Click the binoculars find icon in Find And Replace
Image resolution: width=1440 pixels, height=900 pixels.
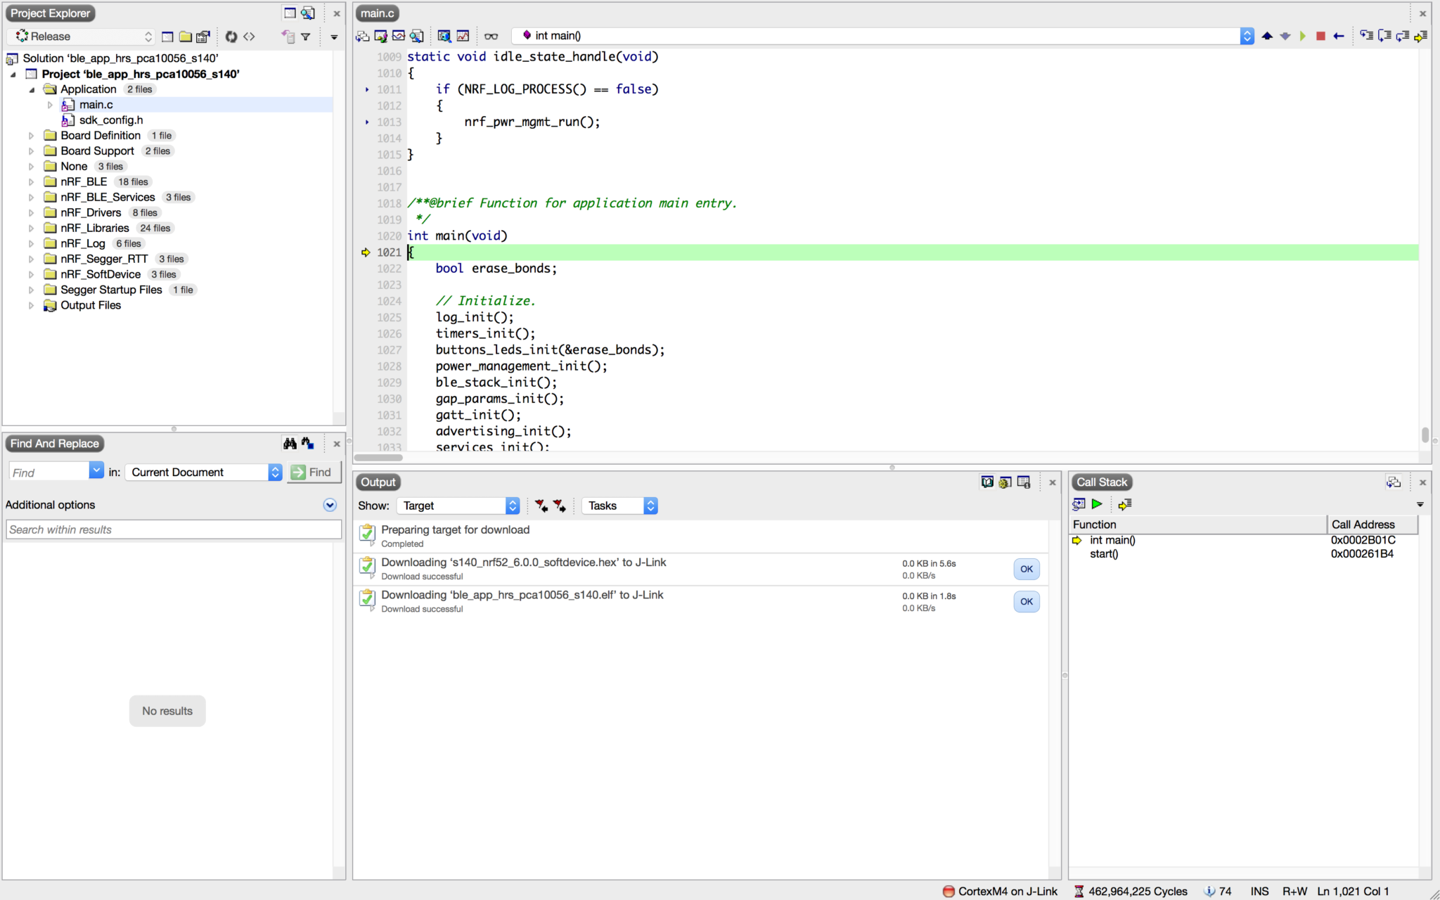point(290,443)
